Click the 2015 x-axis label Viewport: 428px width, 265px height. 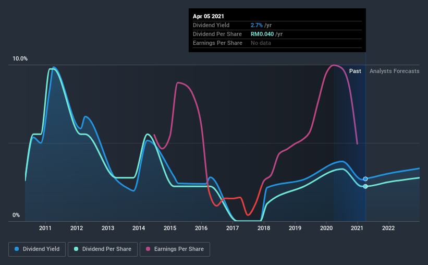tap(170, 228)
